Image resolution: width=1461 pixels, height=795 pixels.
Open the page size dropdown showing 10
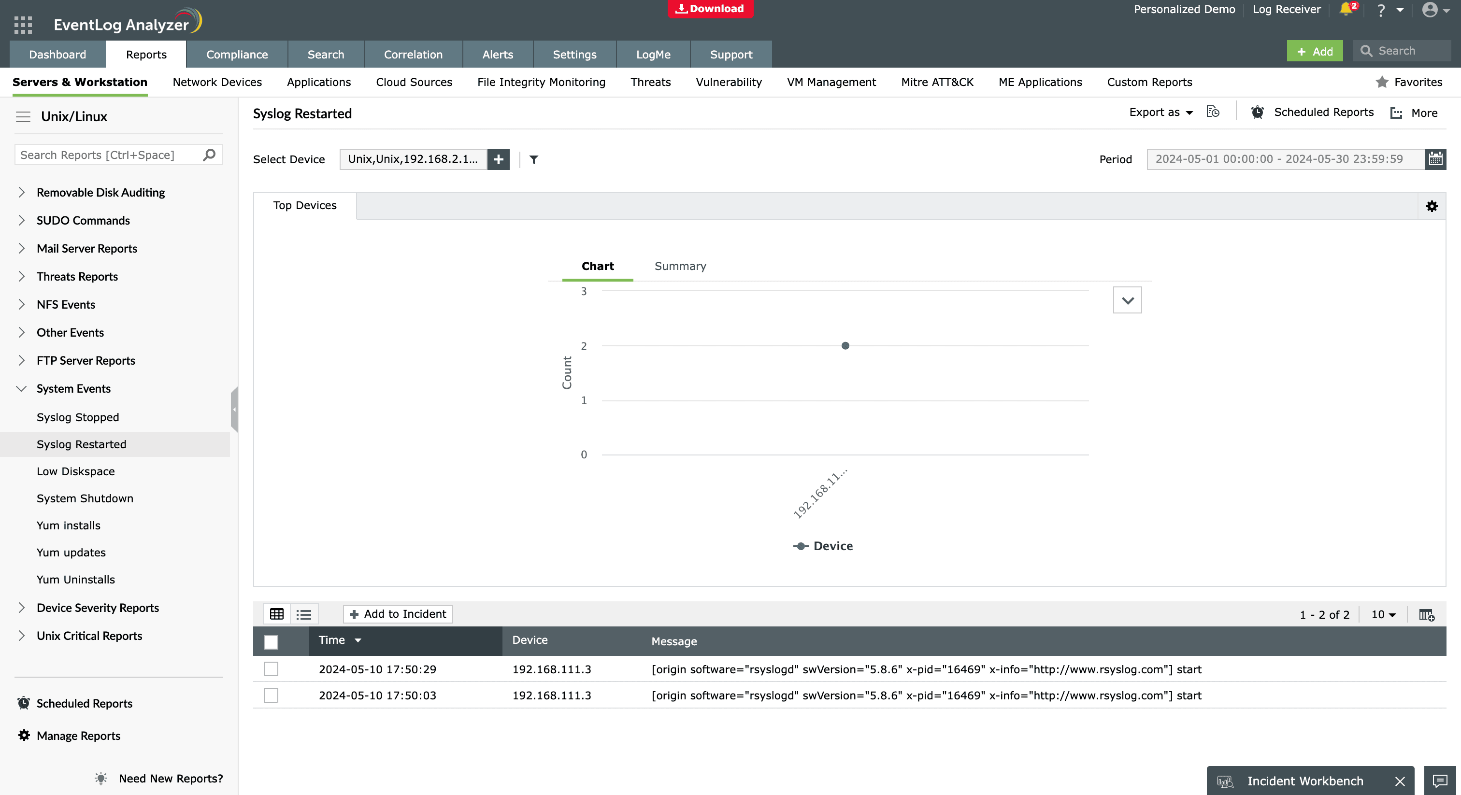point(1383,615)
